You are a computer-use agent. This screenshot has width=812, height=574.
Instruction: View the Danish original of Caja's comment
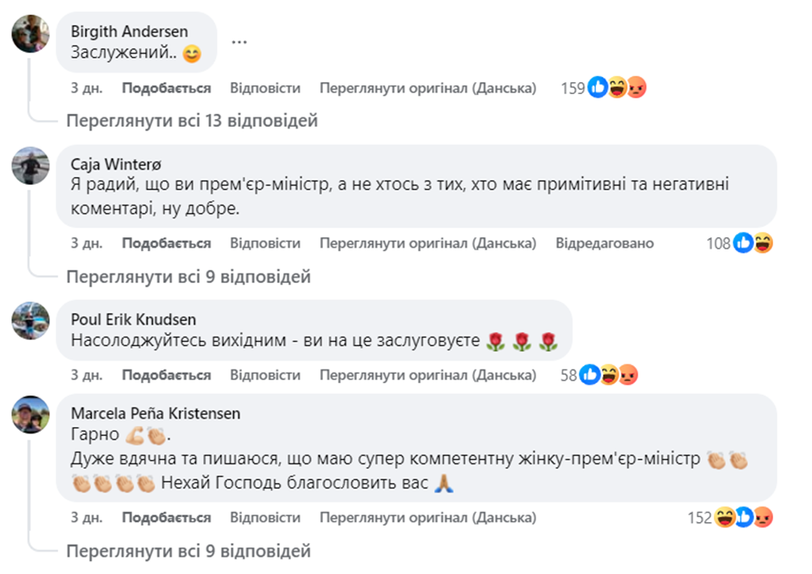coord(428,243)
